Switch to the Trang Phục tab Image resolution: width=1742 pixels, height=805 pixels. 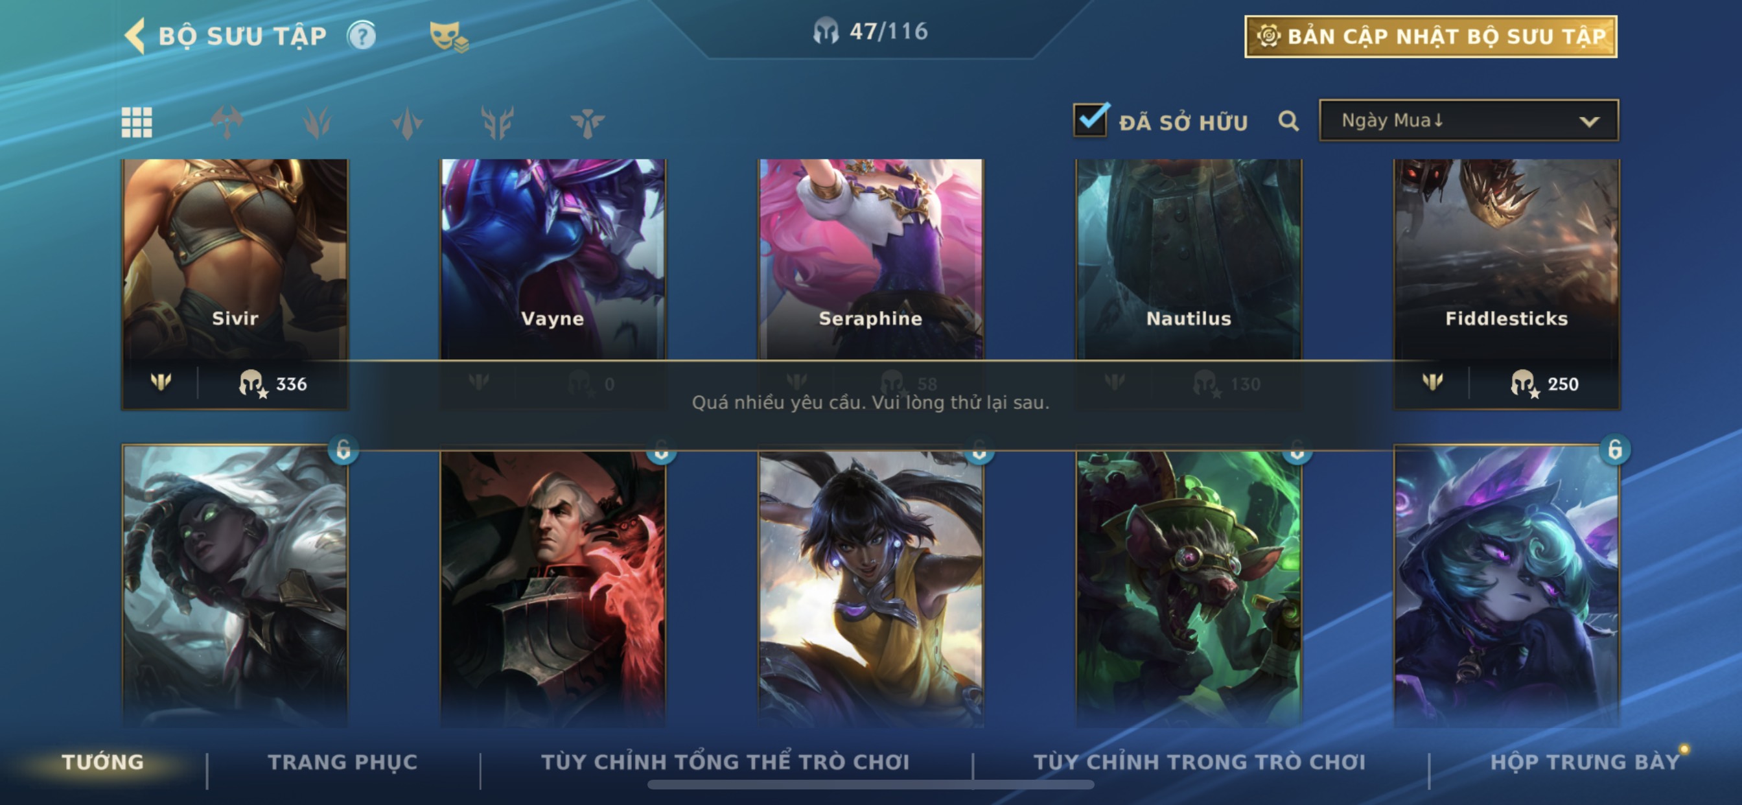tap(343, 762)
